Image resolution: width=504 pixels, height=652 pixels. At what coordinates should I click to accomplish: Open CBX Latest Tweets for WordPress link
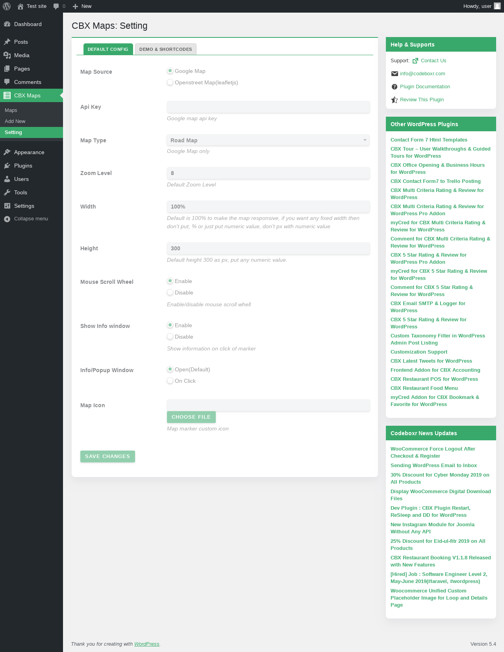pos(431,361)
